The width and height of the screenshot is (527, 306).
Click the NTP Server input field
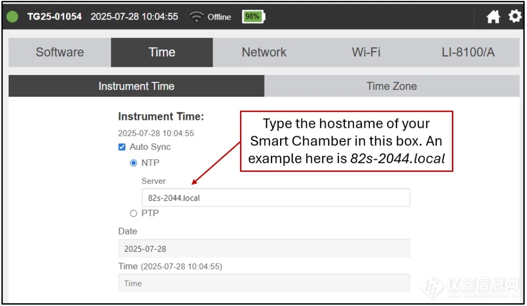pos(275,198)
